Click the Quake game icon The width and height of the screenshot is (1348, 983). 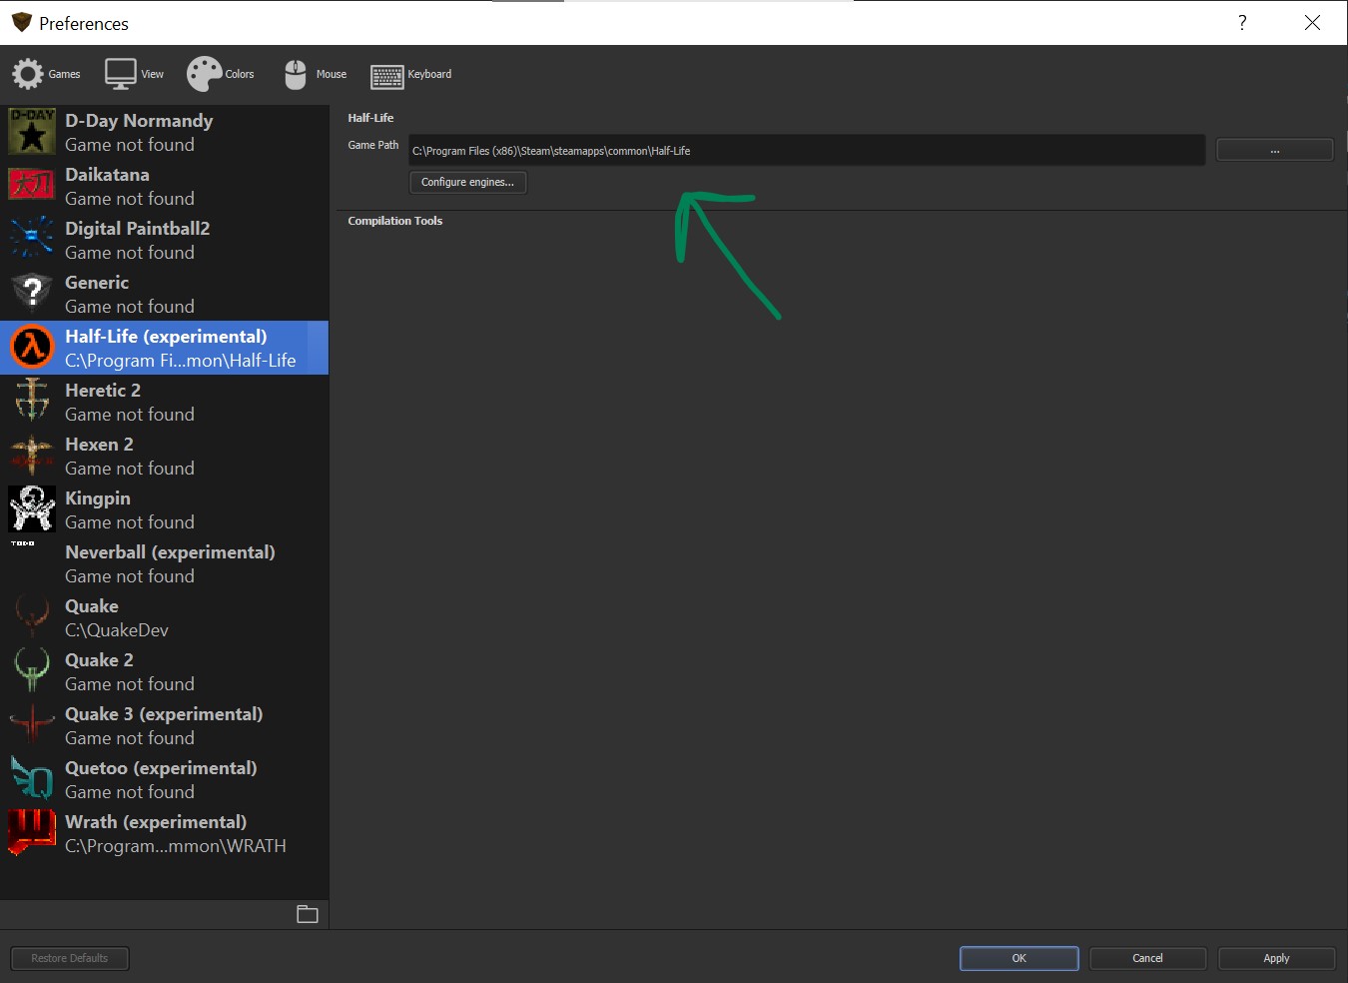point(32,616)
